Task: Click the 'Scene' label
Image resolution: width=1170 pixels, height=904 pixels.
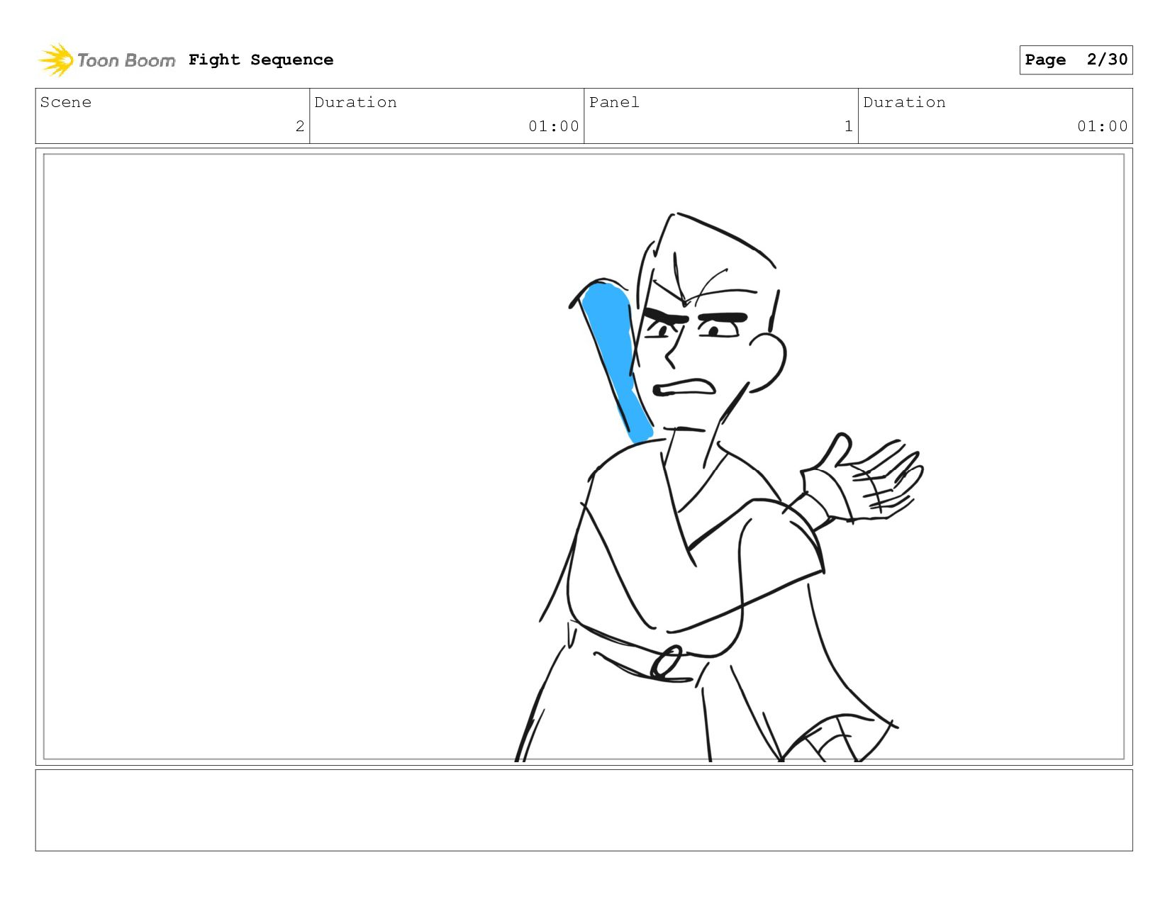Action: [66, 102]
